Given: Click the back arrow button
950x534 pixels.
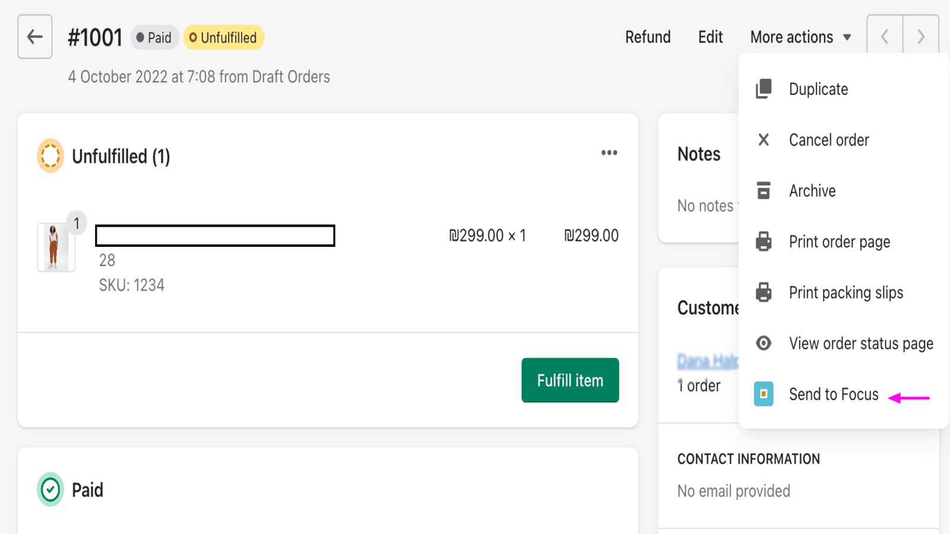Looking at the screenshot, I should coord(35,37).
